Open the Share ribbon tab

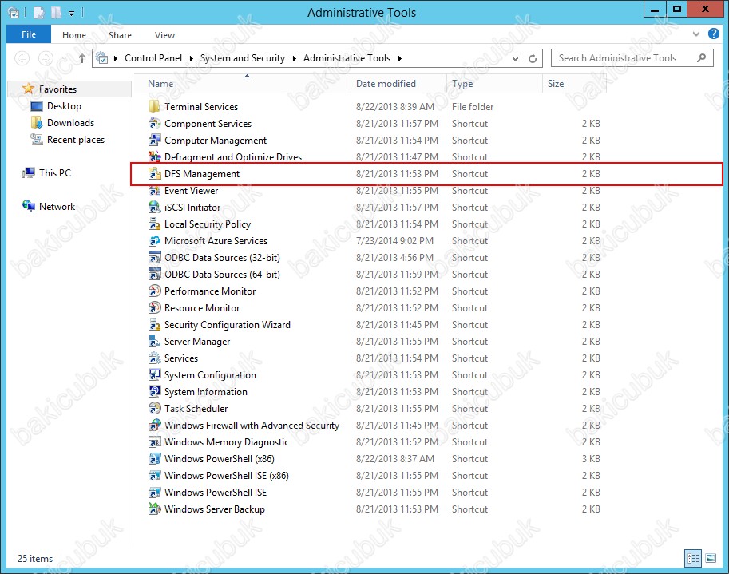coord(120,35)
